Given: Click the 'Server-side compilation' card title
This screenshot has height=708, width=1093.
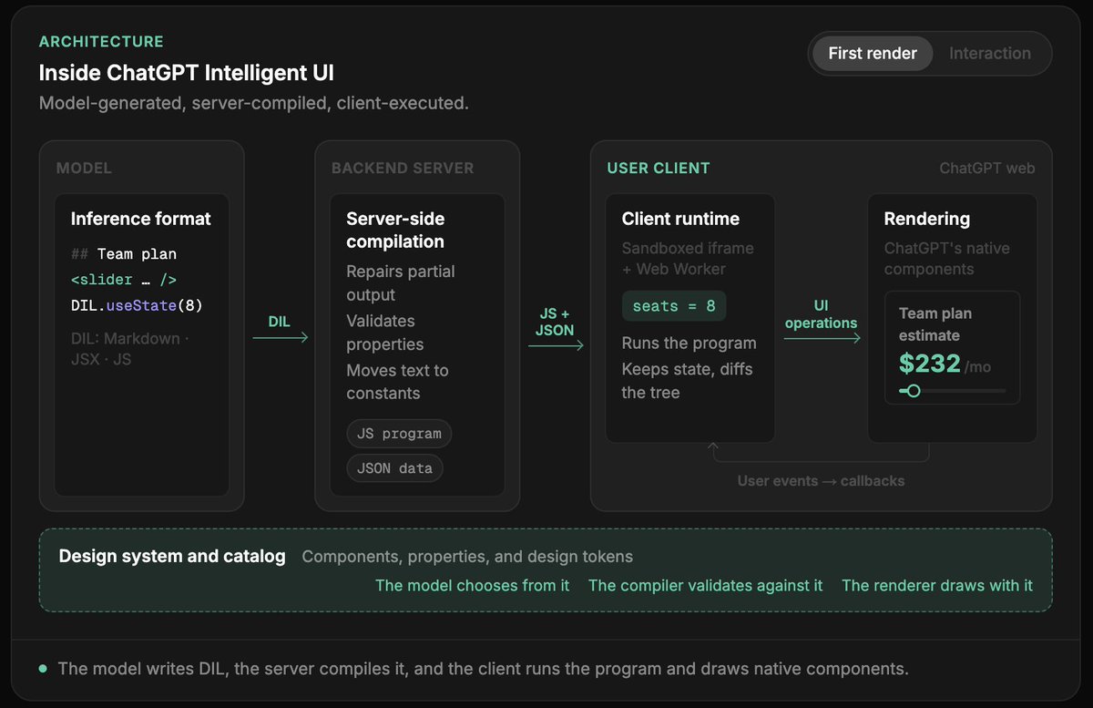Looking at the screenshot, I should (395, 231).
